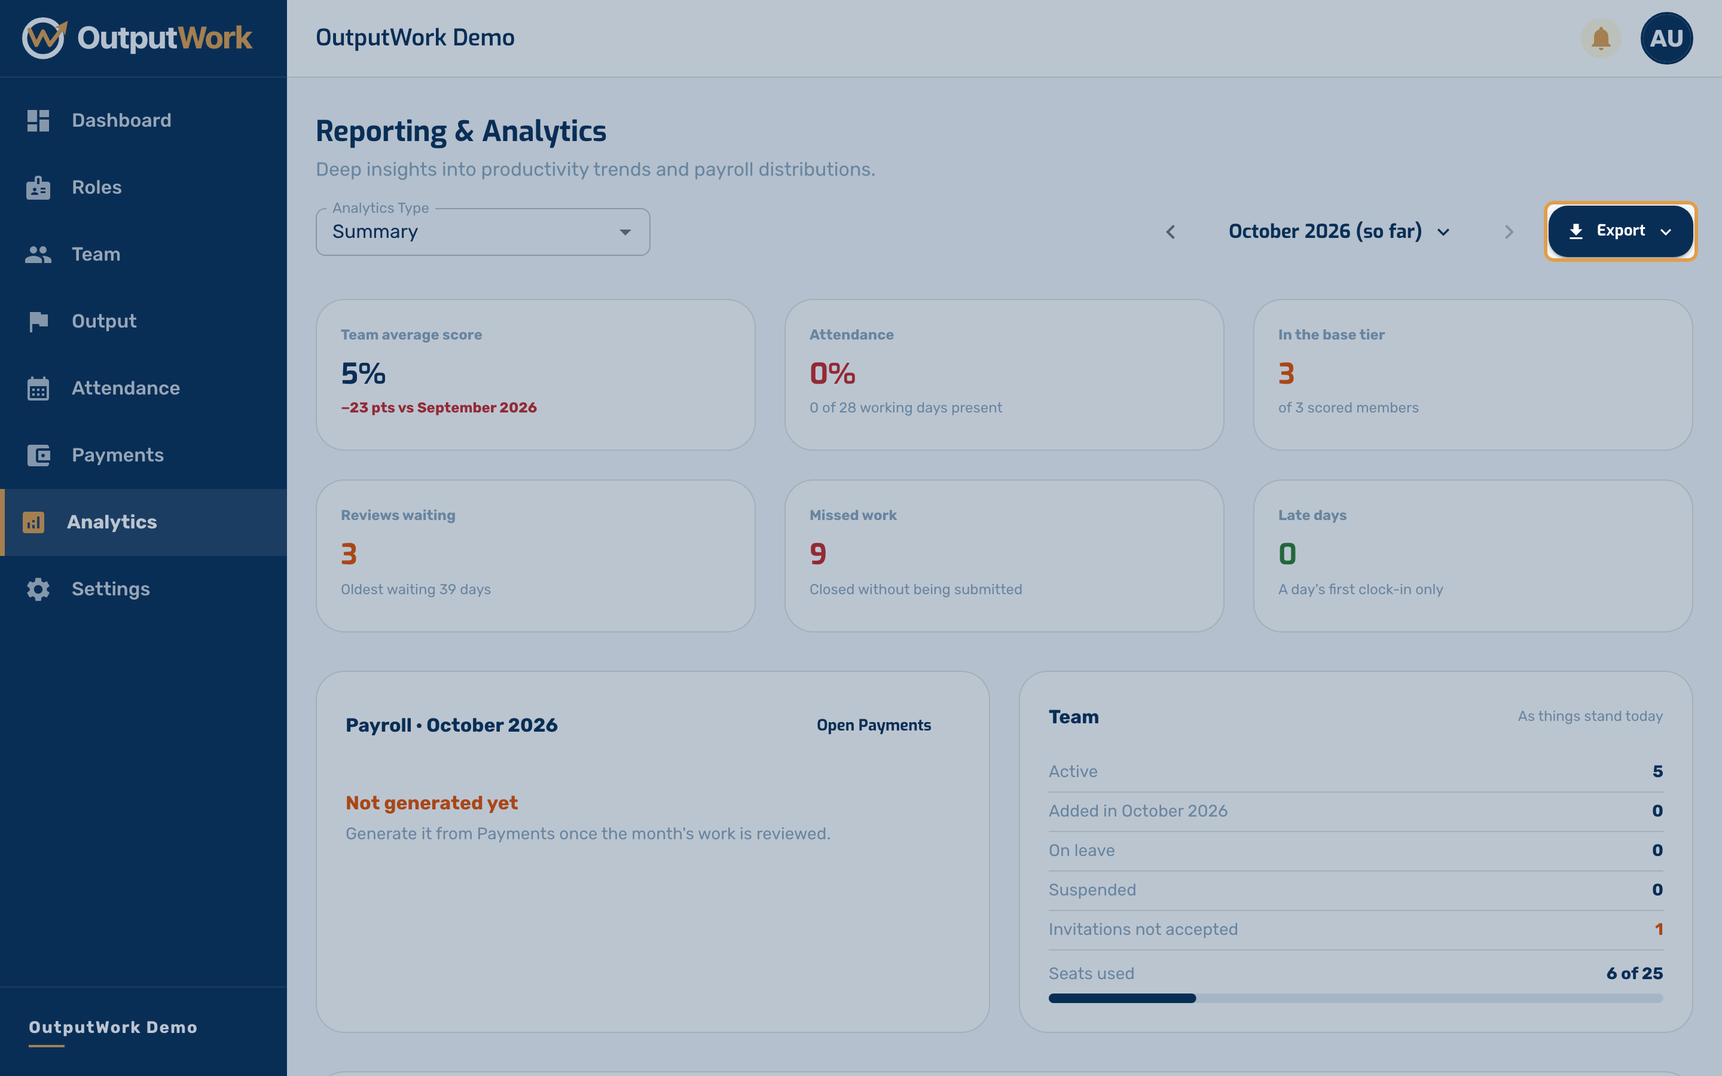Viewport: 1722px width, 1076px height.
Task: Click the Team average score card
Action: coord(535,375)
